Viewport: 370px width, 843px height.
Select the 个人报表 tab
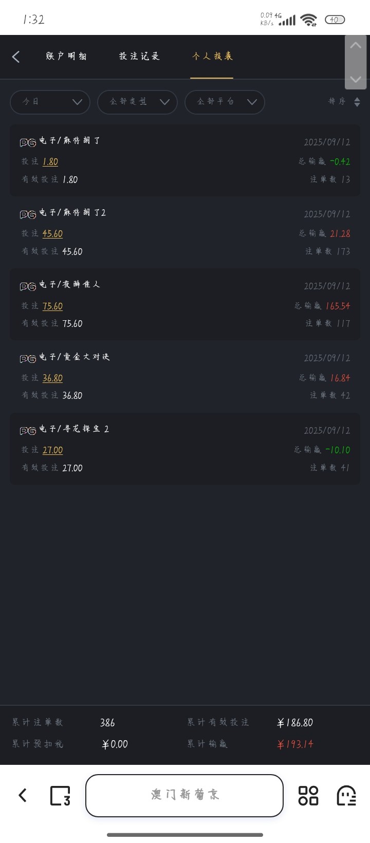(212, 57)
